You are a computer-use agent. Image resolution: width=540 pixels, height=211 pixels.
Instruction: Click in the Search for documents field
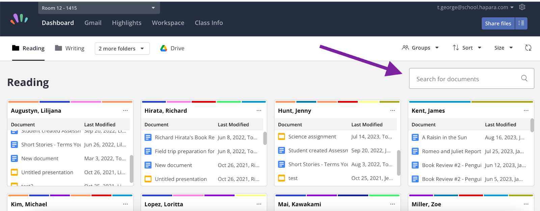click(471, 78)
